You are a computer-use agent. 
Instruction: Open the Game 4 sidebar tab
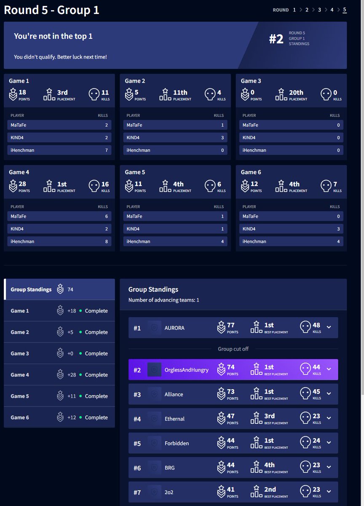click(x=59, y=375)
